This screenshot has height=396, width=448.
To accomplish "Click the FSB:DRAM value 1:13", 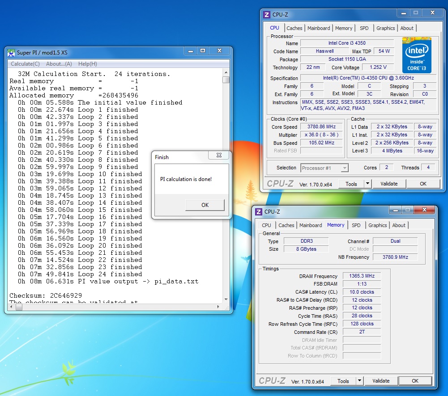I will pyautogui.click(x=362, y=284).
